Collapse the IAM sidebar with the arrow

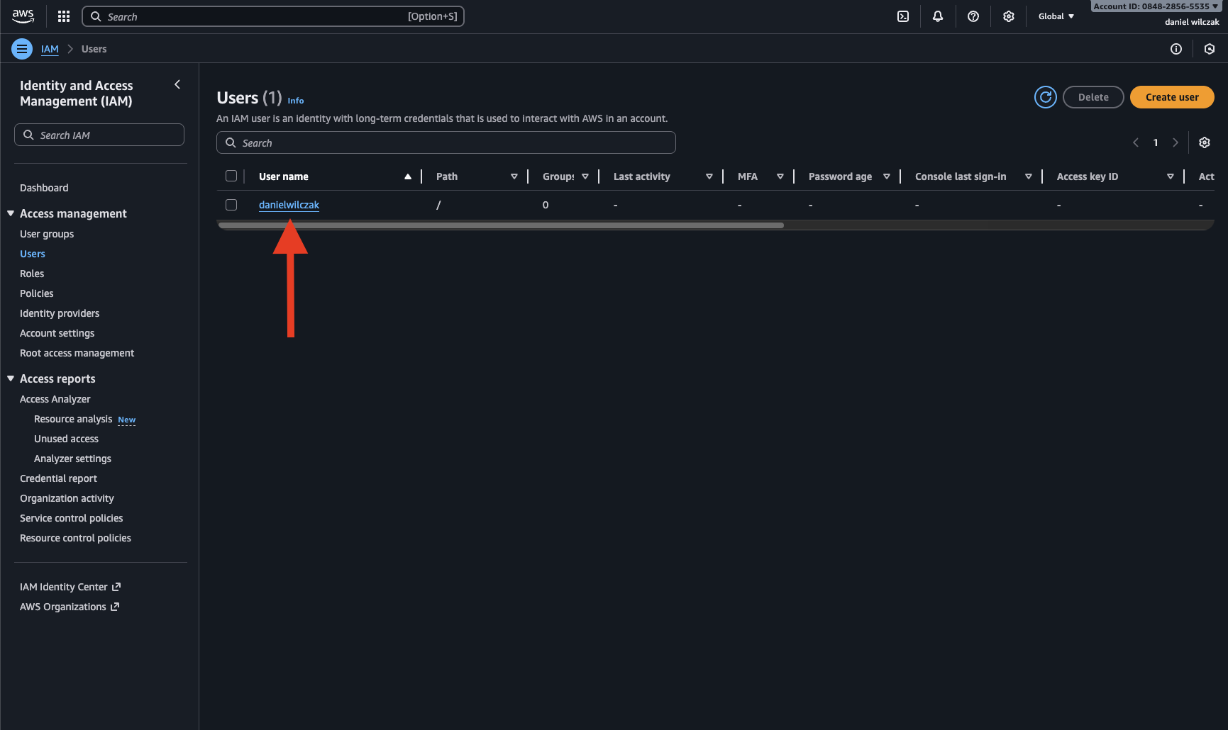point(177,84)
